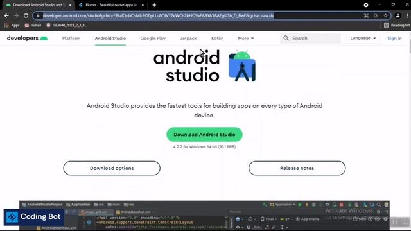Select the Android Studio nav tab

tap(110, 38)
